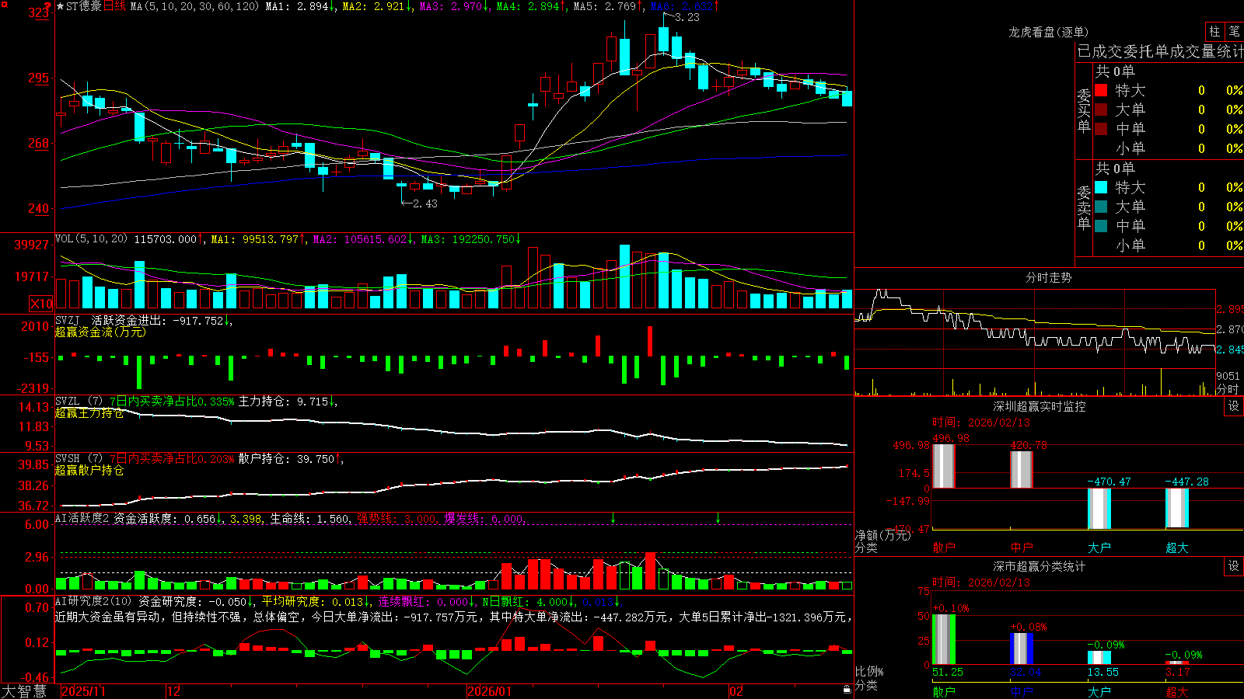The width and height of the screenshot is (1244, 699).
Task: Switch Longhu panel to 笔 tick view
Action: (1235, 31)
